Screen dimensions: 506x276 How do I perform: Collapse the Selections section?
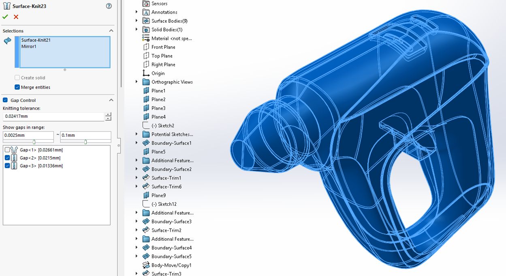pos(111,31)
